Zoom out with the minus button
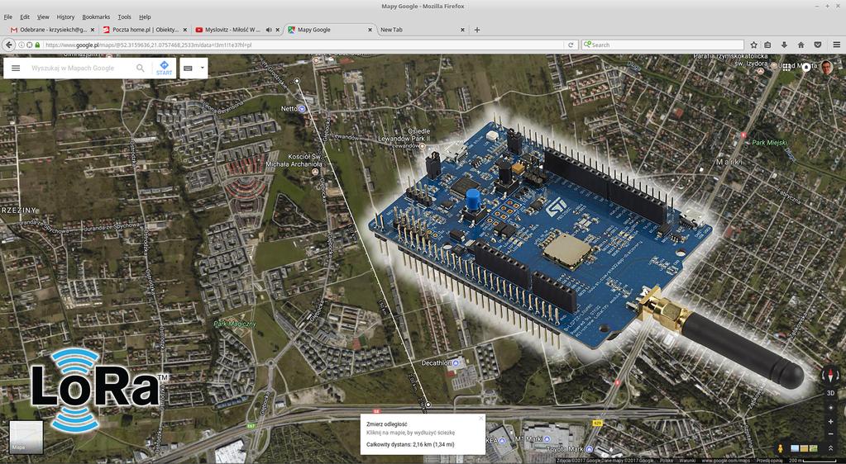The width and height of the screenshot is (846, 464). (831, 434)
